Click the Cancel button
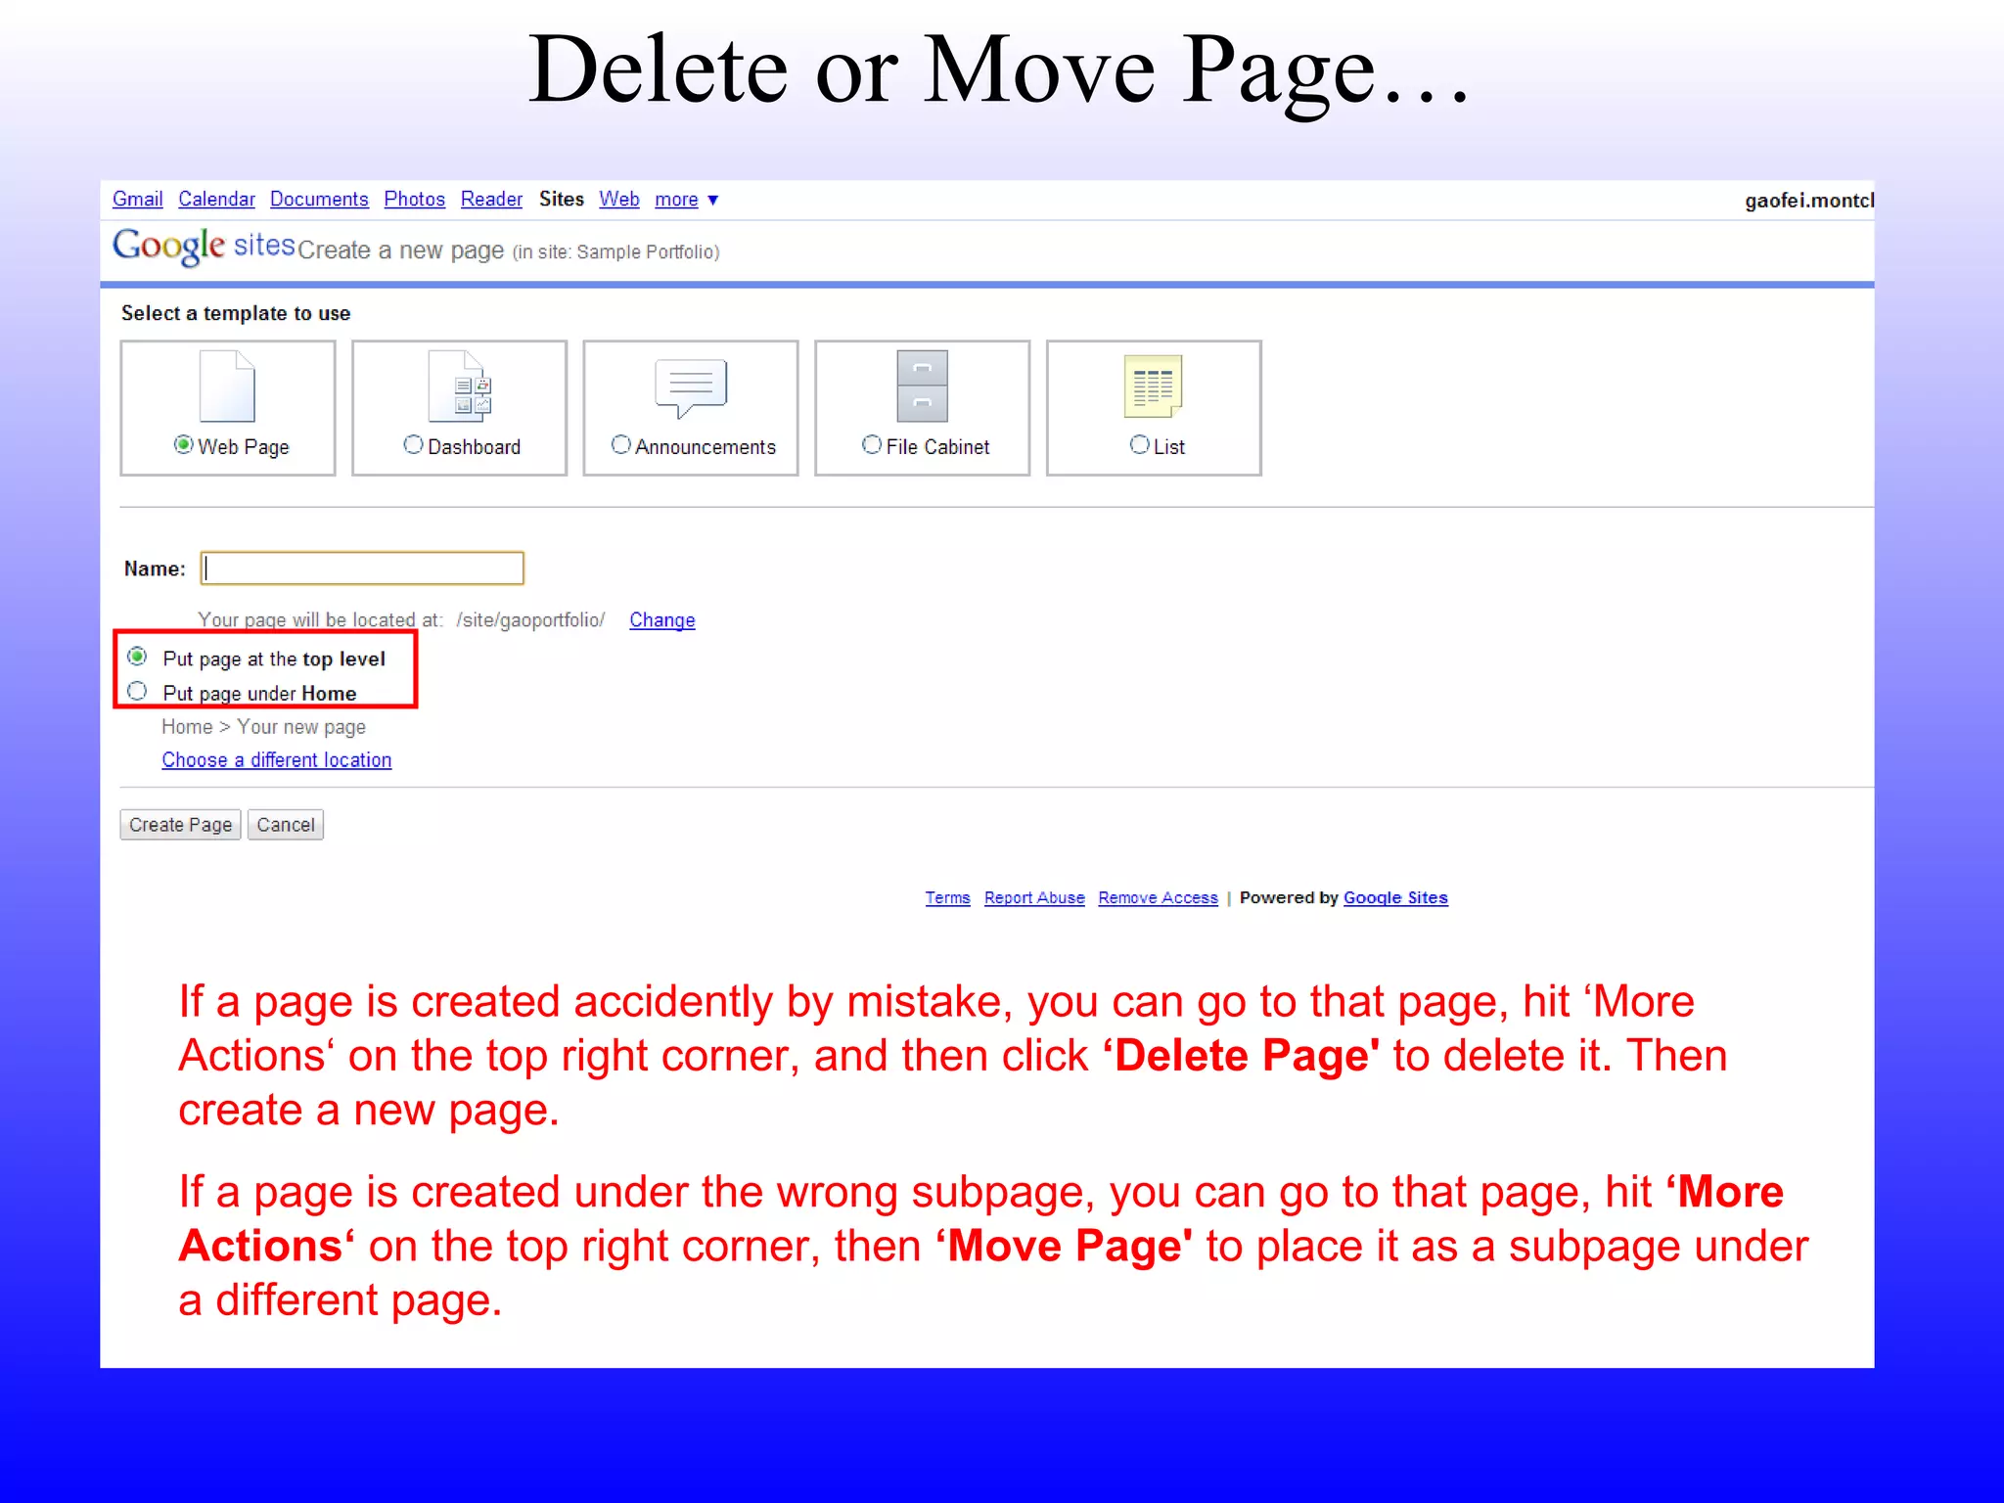This screenshot has width=2004, height=1503. [285, 825]
